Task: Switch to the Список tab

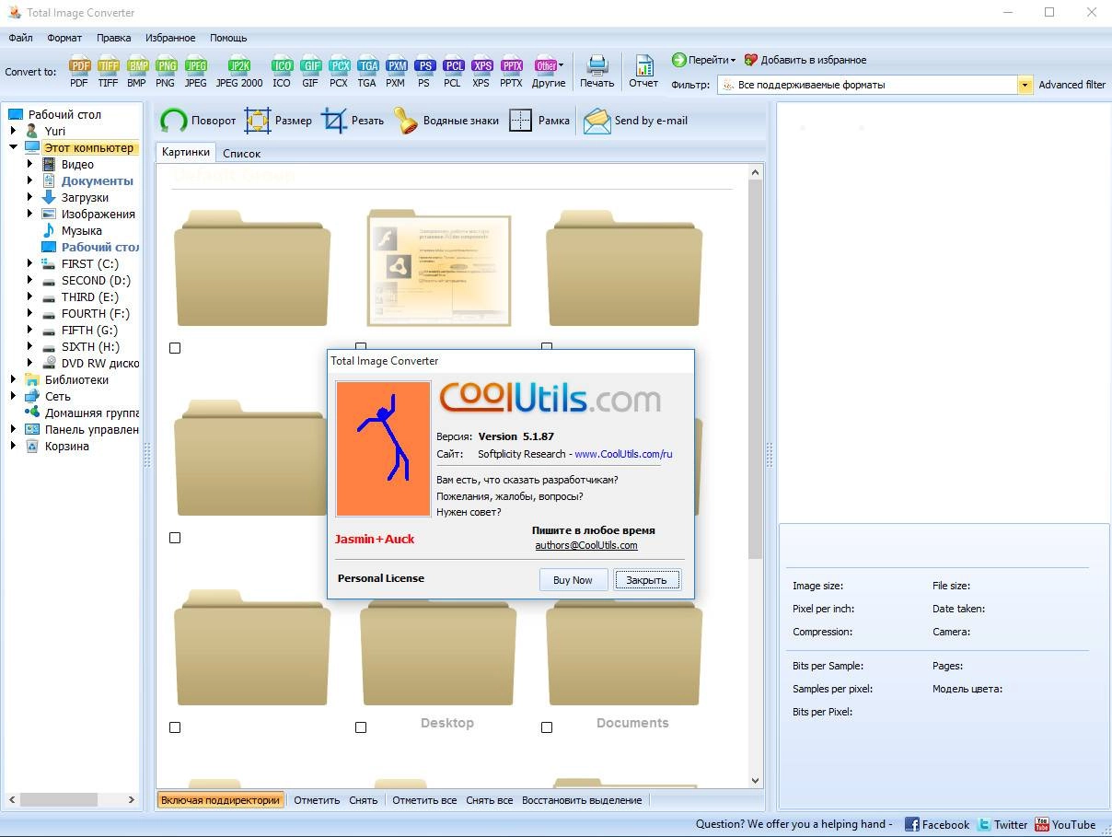Action: 241,153
